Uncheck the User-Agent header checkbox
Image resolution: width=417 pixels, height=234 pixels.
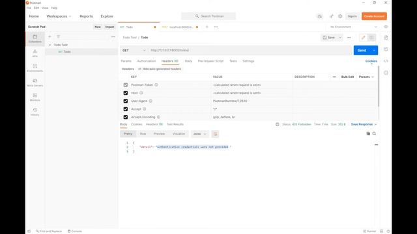coord(126,101)
